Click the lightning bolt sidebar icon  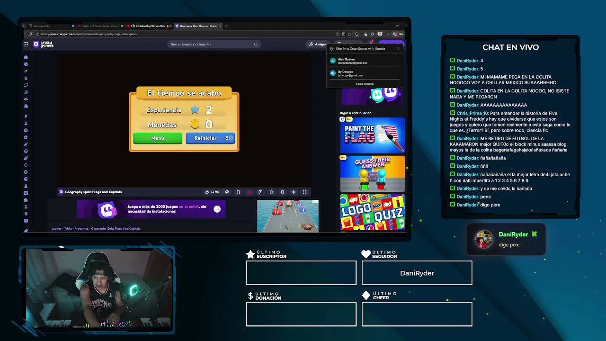pos(26,116)
